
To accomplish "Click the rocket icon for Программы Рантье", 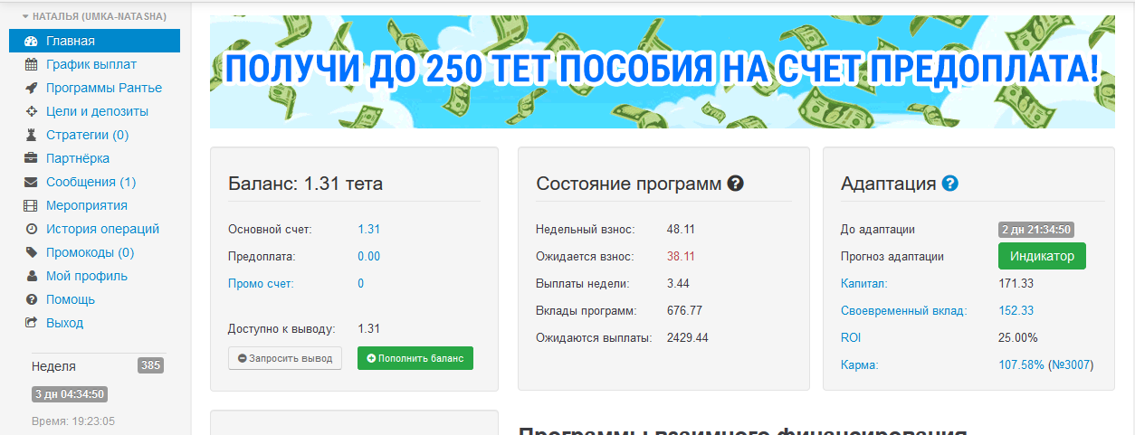I will pyautogui.click(x=31, y=88).
